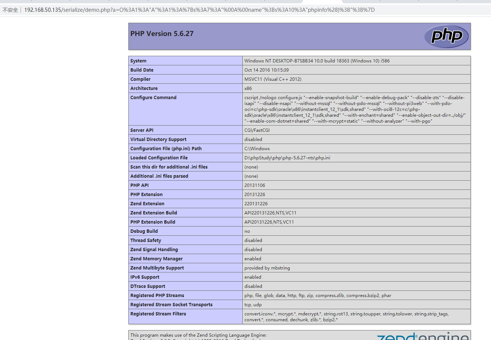Click the 20131226 PHP Extension value
This screenshot has width=491, height=340.
pos(255,195)
